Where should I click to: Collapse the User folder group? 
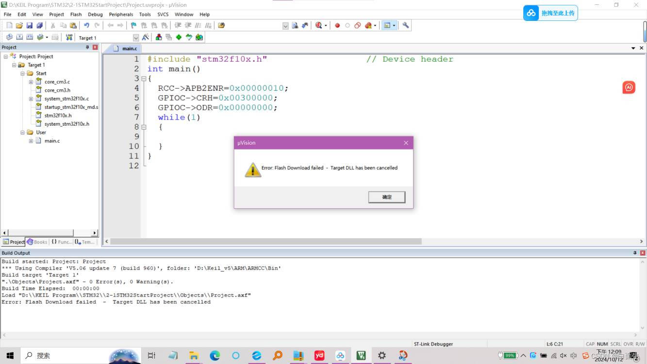[x=22, y=132]
